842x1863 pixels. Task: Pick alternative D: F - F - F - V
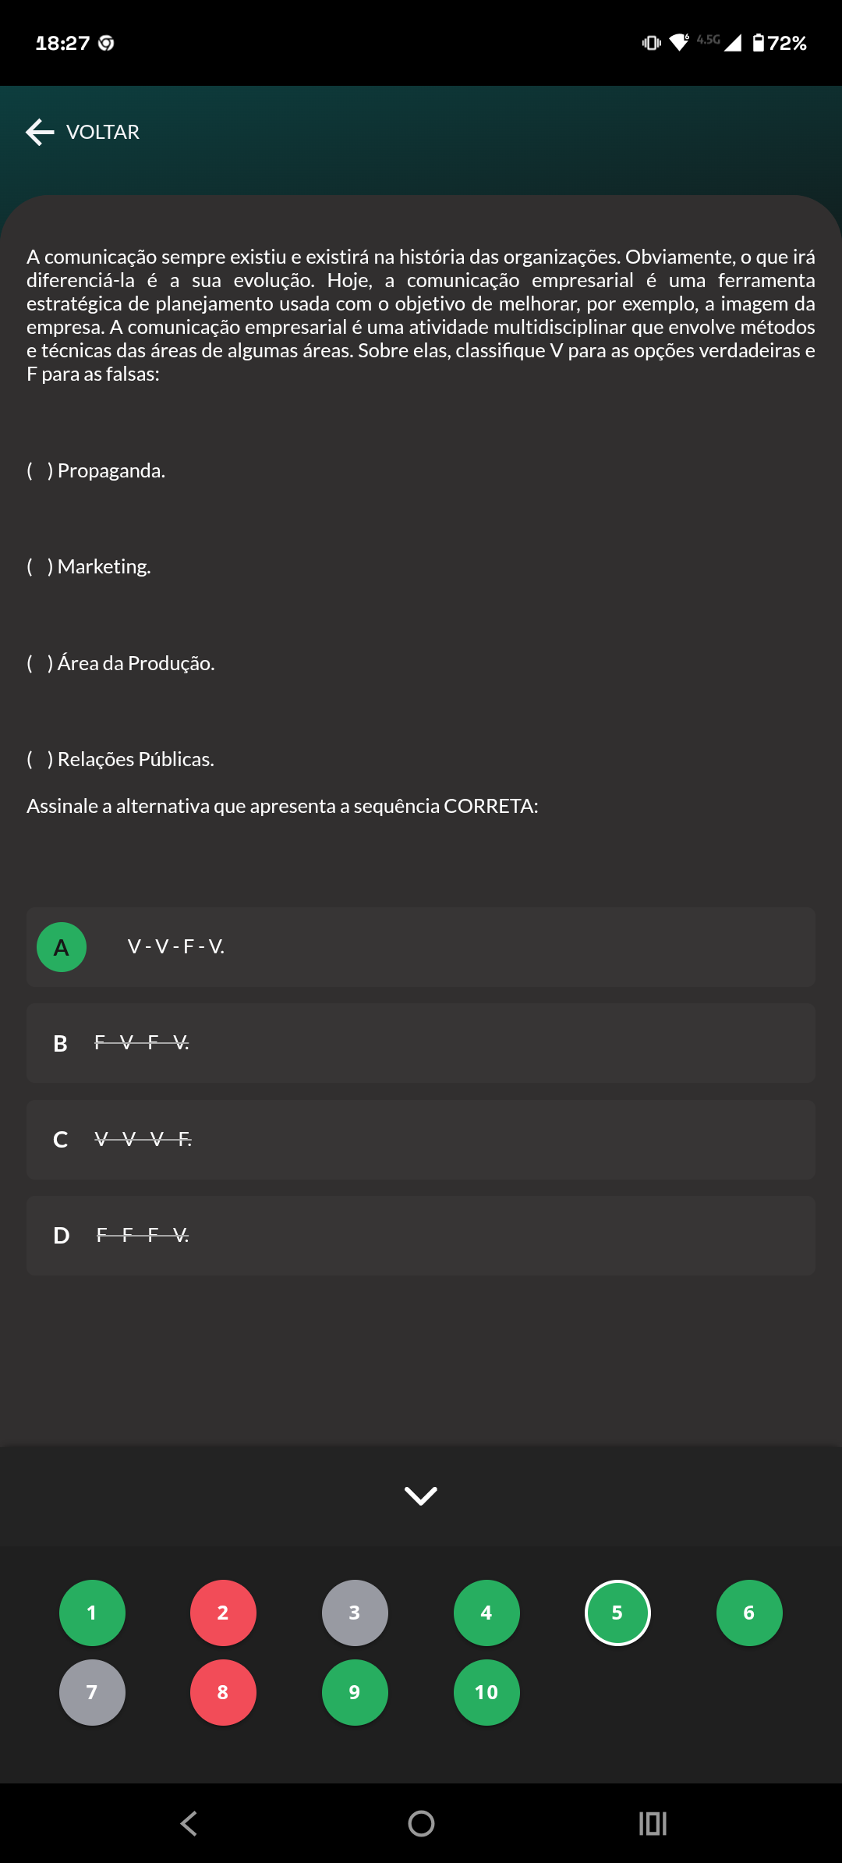(421, 1236)
